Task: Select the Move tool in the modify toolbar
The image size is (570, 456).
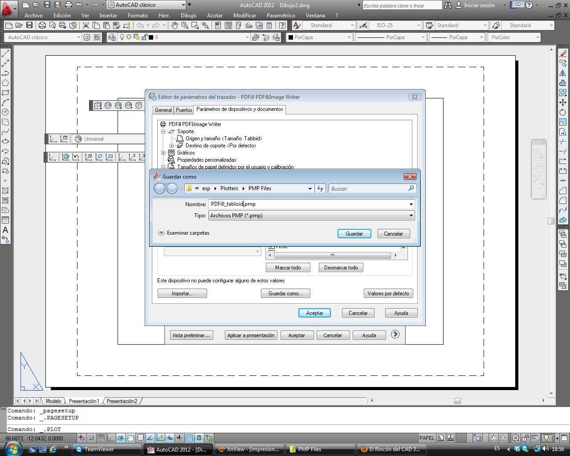Action: [x=563, y=102]
